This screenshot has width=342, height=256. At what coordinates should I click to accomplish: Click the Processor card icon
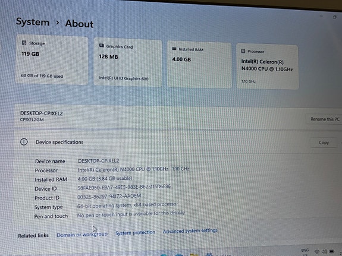pos(243,51)
